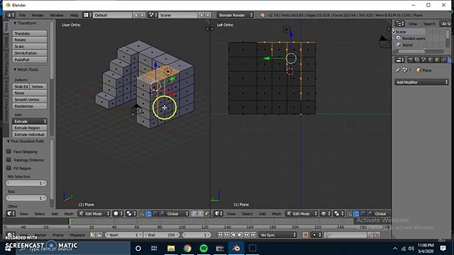Open the File menu
The height and width of the screenshot is (255, 454).
pyautogui.click(x=22, y=15)
